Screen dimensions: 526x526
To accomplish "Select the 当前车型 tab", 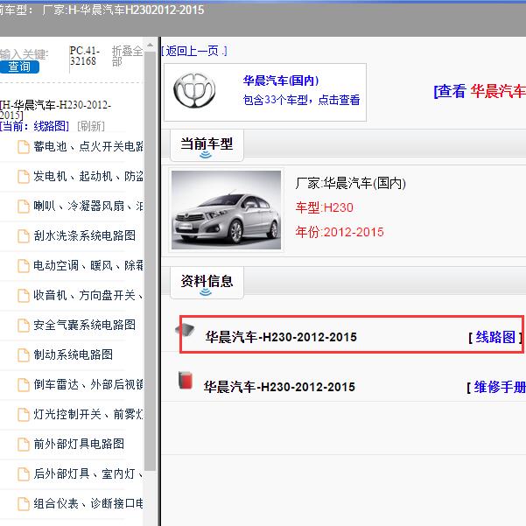I will pyautogui.click(x=207, y=145).
